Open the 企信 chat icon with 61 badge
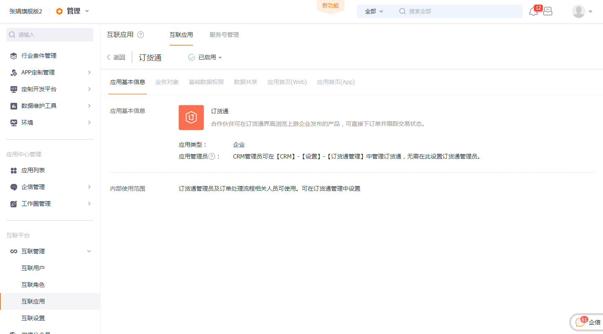The height and width of the screenshot is (334, 603). 580,322
